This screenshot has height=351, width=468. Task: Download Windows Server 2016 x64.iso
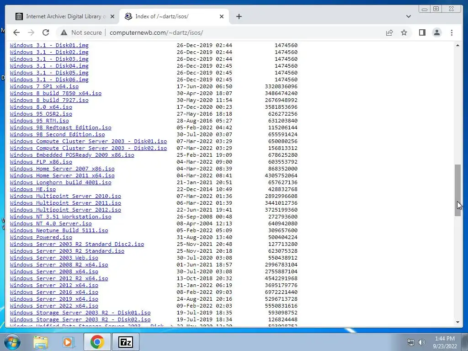click(54, 292)
